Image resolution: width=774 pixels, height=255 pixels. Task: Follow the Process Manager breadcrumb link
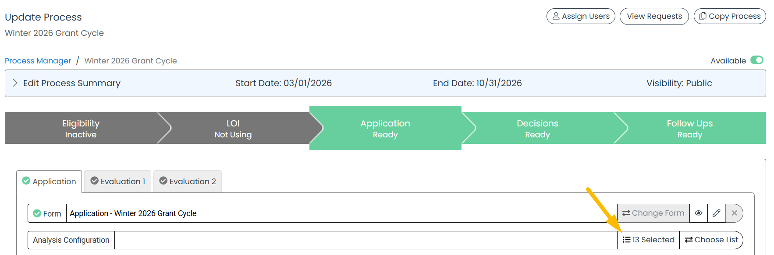coord(38,61)
